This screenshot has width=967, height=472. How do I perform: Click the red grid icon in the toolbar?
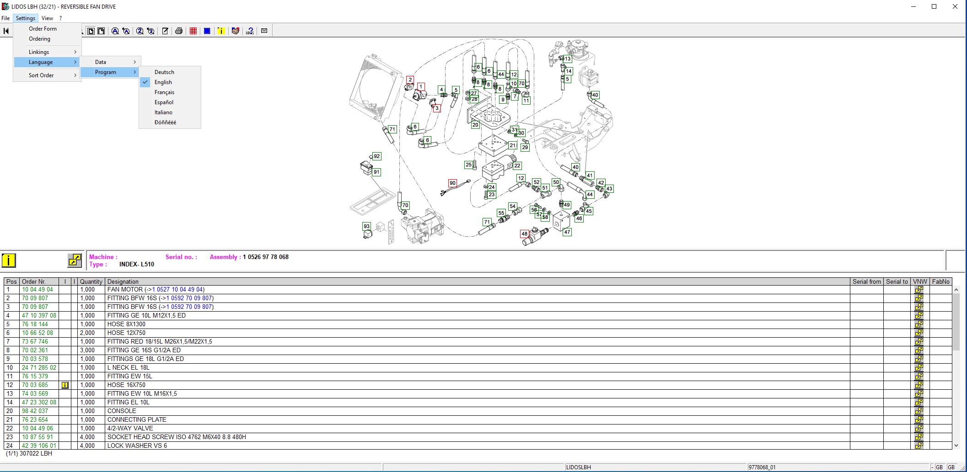193,31
